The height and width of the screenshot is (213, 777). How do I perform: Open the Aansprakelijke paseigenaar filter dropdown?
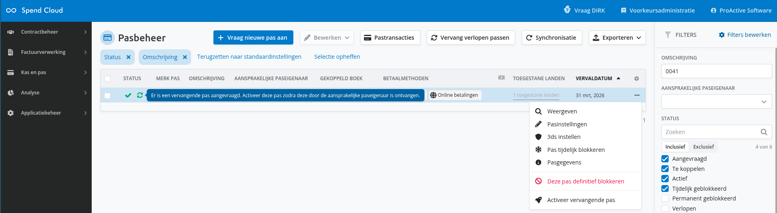point(716,102)
